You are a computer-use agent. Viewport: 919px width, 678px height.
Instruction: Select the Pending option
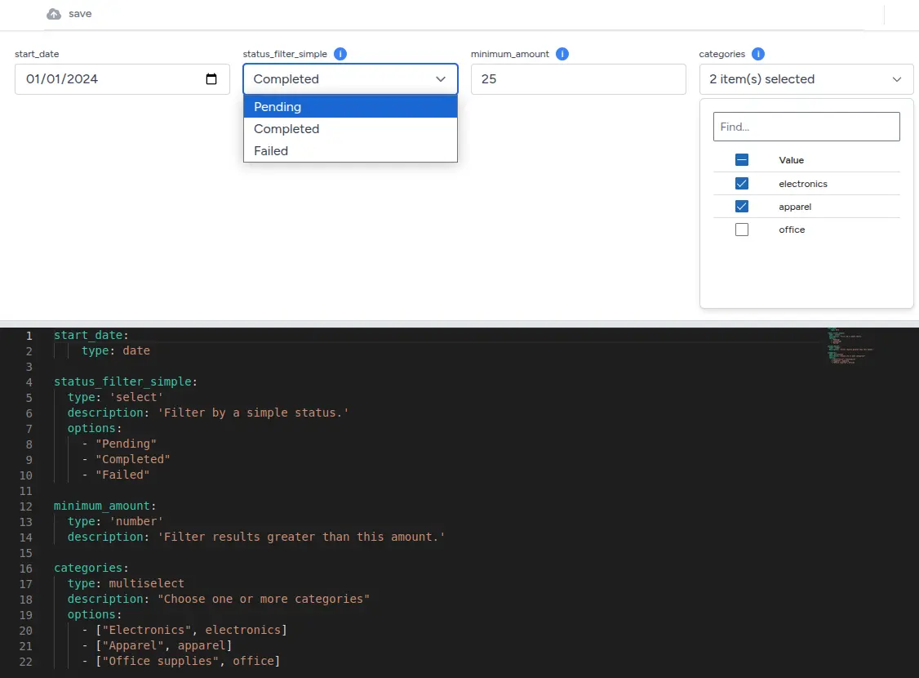tap(350, 107)
